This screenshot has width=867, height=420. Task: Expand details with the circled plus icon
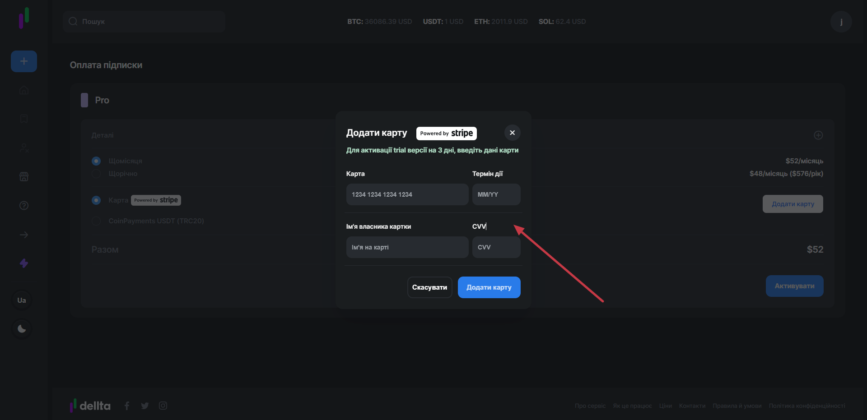pos(818,135)
